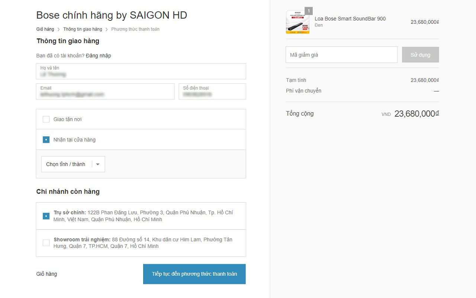Open the Bose Smart SoundBar 900 thumbnail
Viewport: 476px width, 298px height.
pos(297,22)
